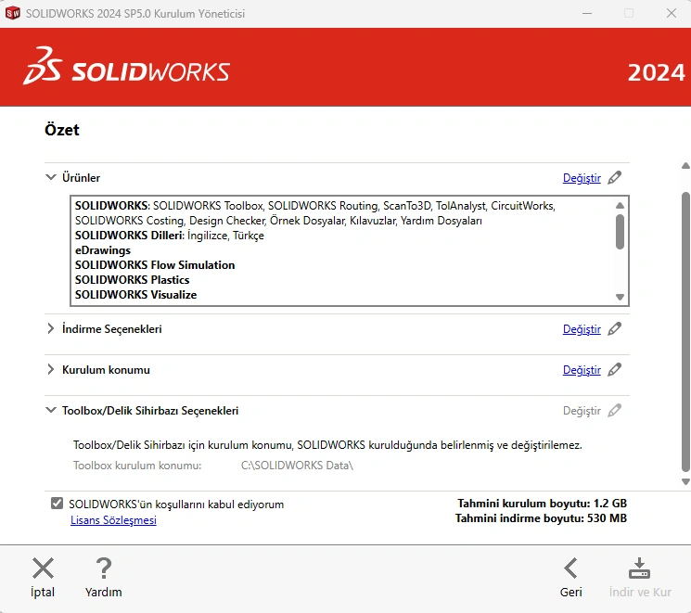Click the 2024 year text in banner
The image size is (691, 613).
[x=656, y=72]
